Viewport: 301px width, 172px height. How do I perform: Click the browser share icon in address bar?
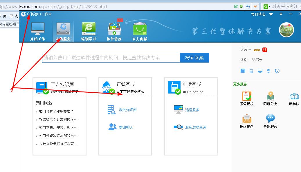tap(236, 6)
